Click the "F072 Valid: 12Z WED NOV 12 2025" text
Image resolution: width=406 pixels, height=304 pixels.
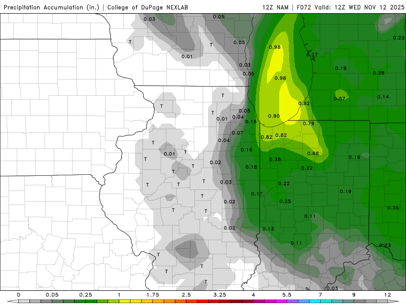[x=351, y=8]
